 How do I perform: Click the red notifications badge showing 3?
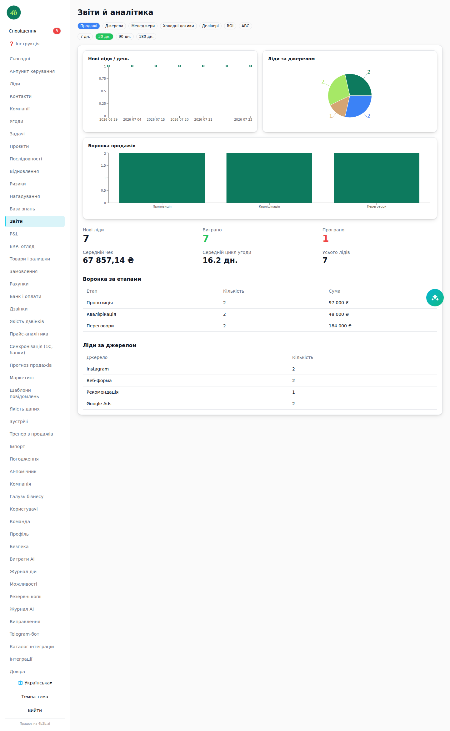click(57, 31)
